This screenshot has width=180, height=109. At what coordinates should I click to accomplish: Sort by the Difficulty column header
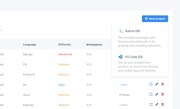pyautogui.click(x=64, y=45)
